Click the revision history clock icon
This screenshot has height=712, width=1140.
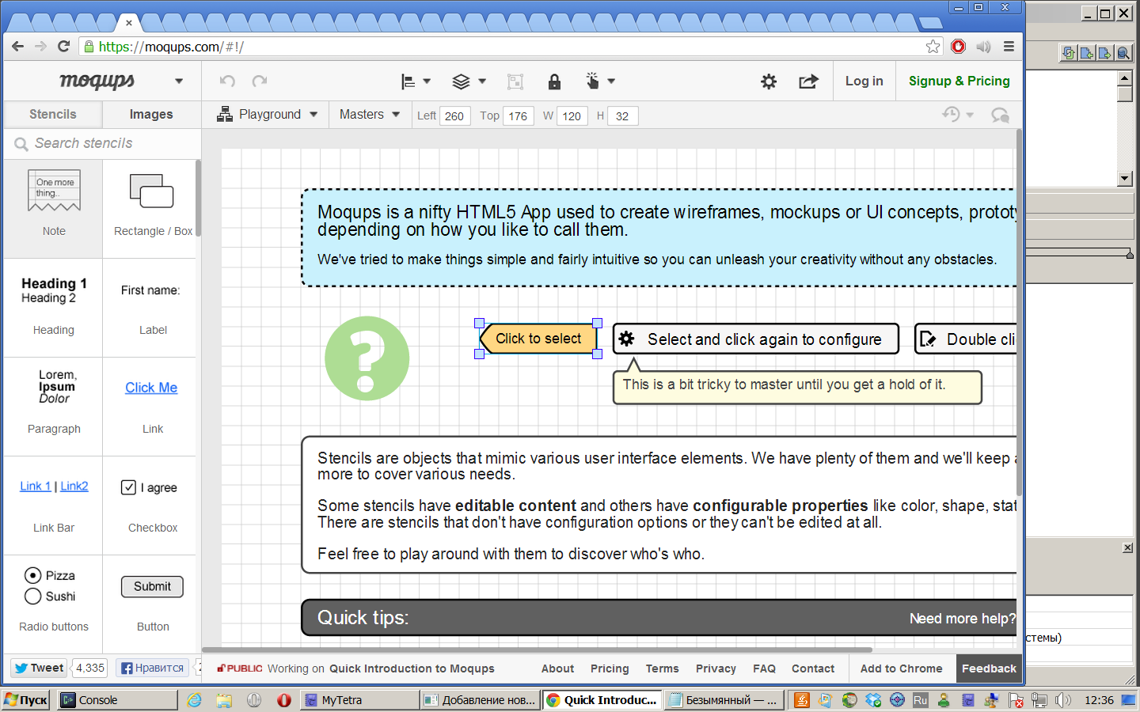(951, 115)
